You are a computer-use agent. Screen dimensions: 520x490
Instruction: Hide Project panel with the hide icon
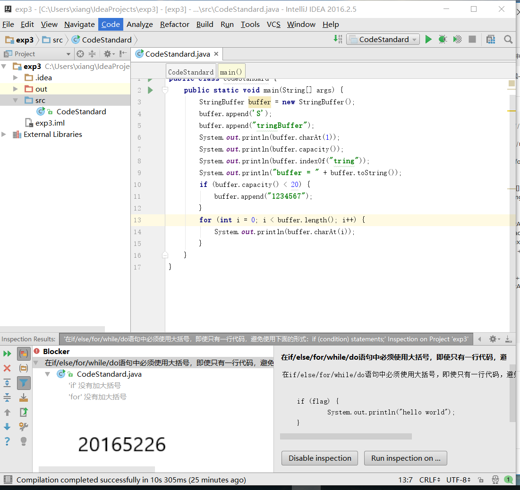(123, 54)
